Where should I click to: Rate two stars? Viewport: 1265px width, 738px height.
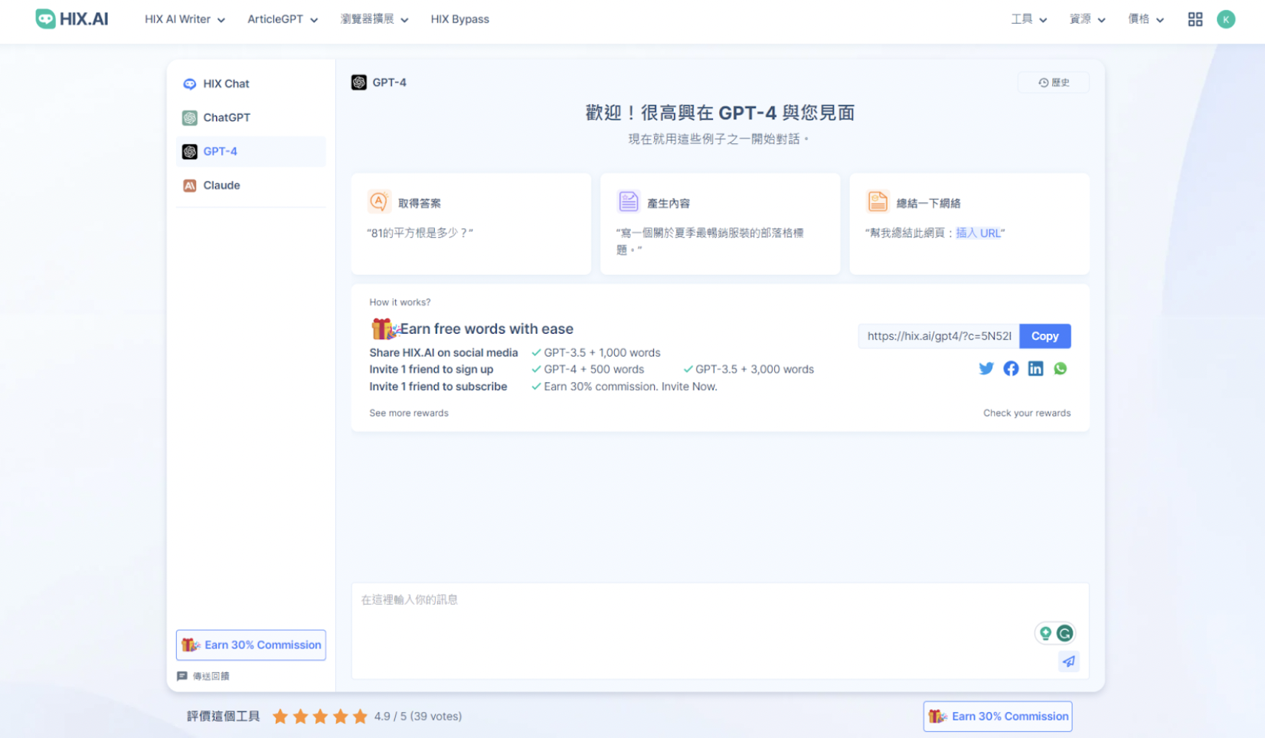(300, 717)
